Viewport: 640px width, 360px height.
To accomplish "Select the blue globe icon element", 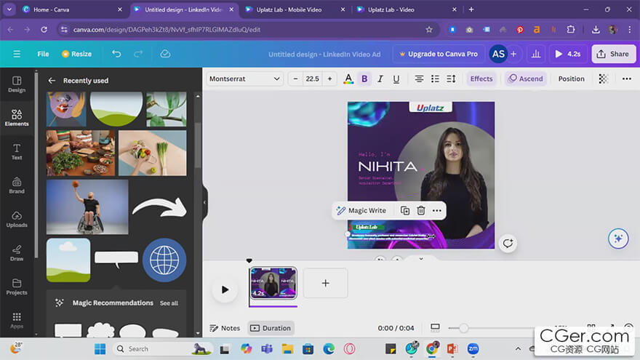I will tap(164, 260).
